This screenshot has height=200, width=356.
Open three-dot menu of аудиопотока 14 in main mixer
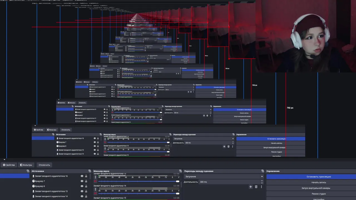pyautogui.click(x=95, y=189)
